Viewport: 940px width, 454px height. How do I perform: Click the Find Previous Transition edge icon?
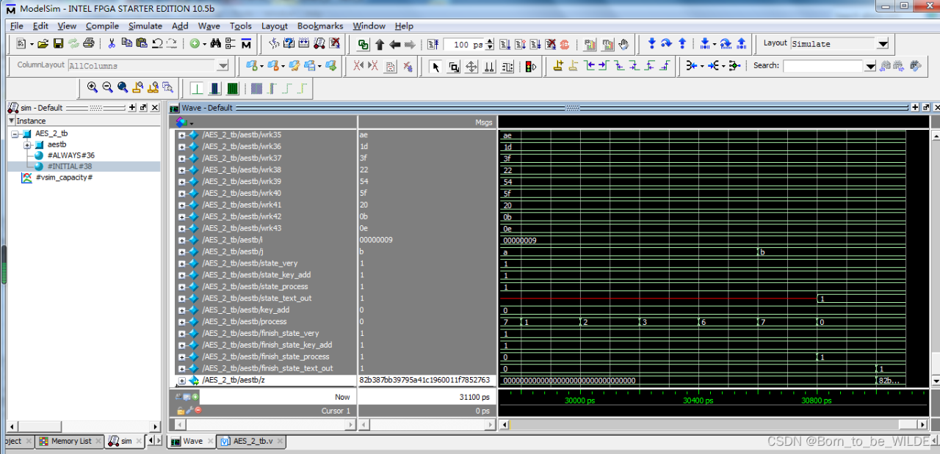(589, 66)
